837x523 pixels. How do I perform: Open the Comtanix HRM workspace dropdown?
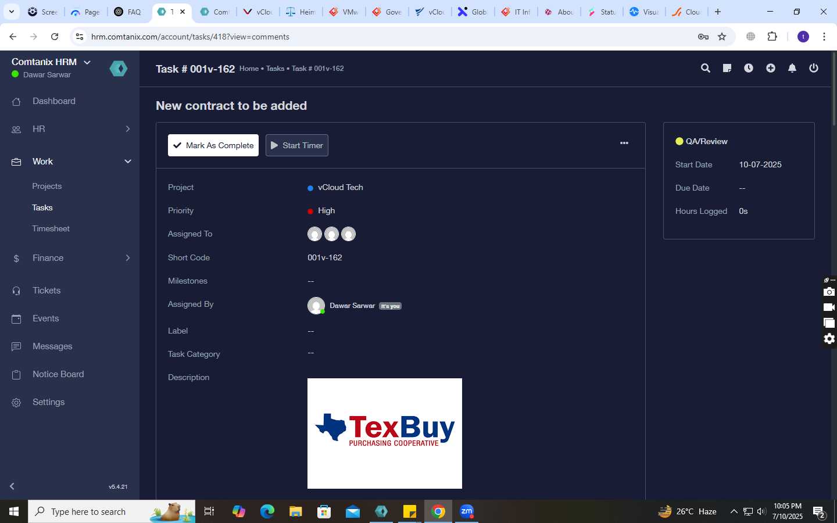[87, 62]
